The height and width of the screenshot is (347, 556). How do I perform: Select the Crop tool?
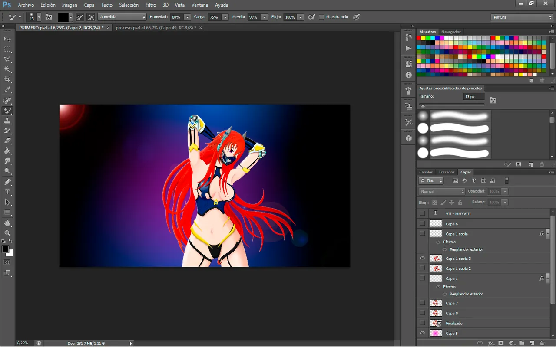[7, 79]
